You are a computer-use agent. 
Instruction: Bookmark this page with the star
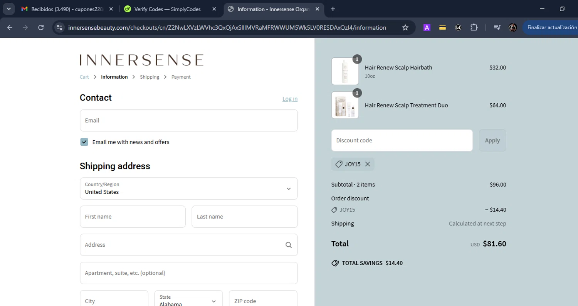(x=405, y=27)
